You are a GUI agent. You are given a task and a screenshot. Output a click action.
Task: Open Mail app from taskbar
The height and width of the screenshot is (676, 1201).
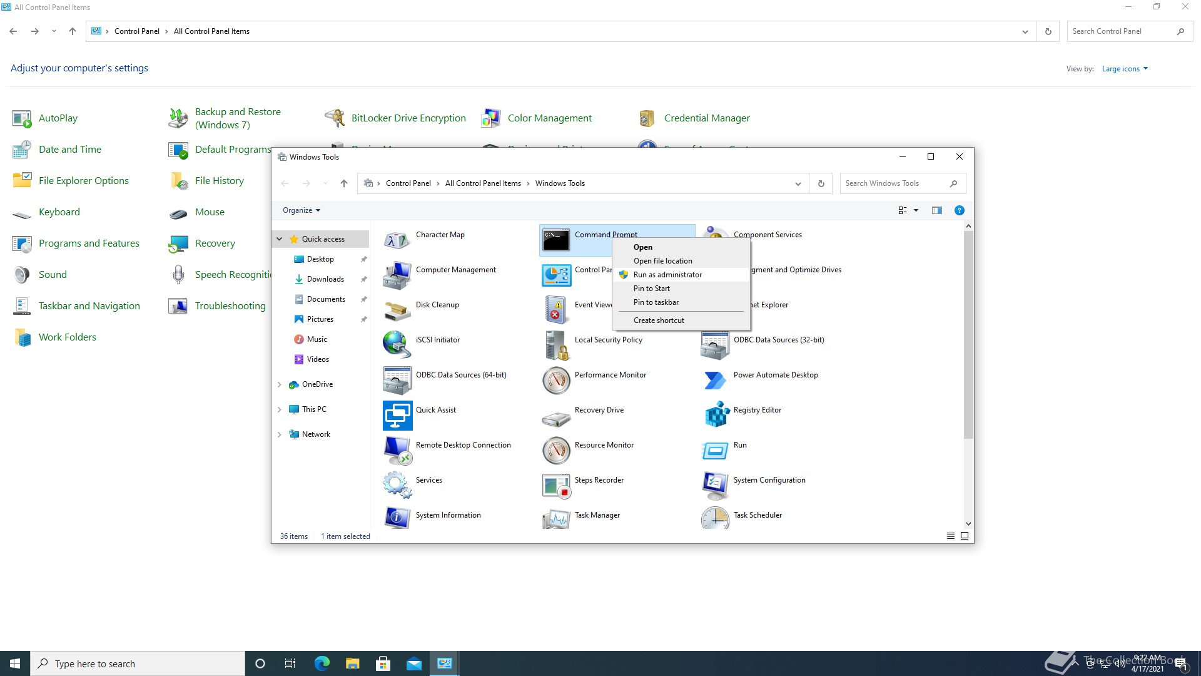[413, 663]
